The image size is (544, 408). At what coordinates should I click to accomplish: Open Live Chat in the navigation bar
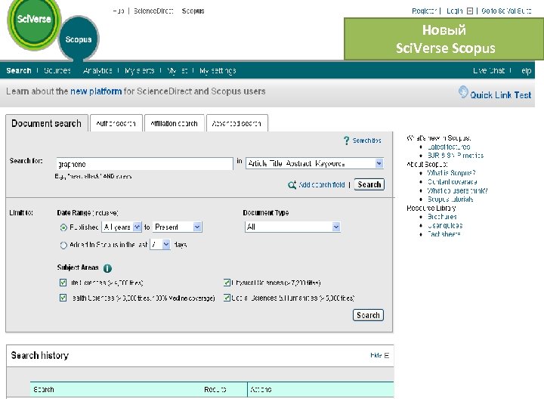pyautogui.click(x=489, y=71)
